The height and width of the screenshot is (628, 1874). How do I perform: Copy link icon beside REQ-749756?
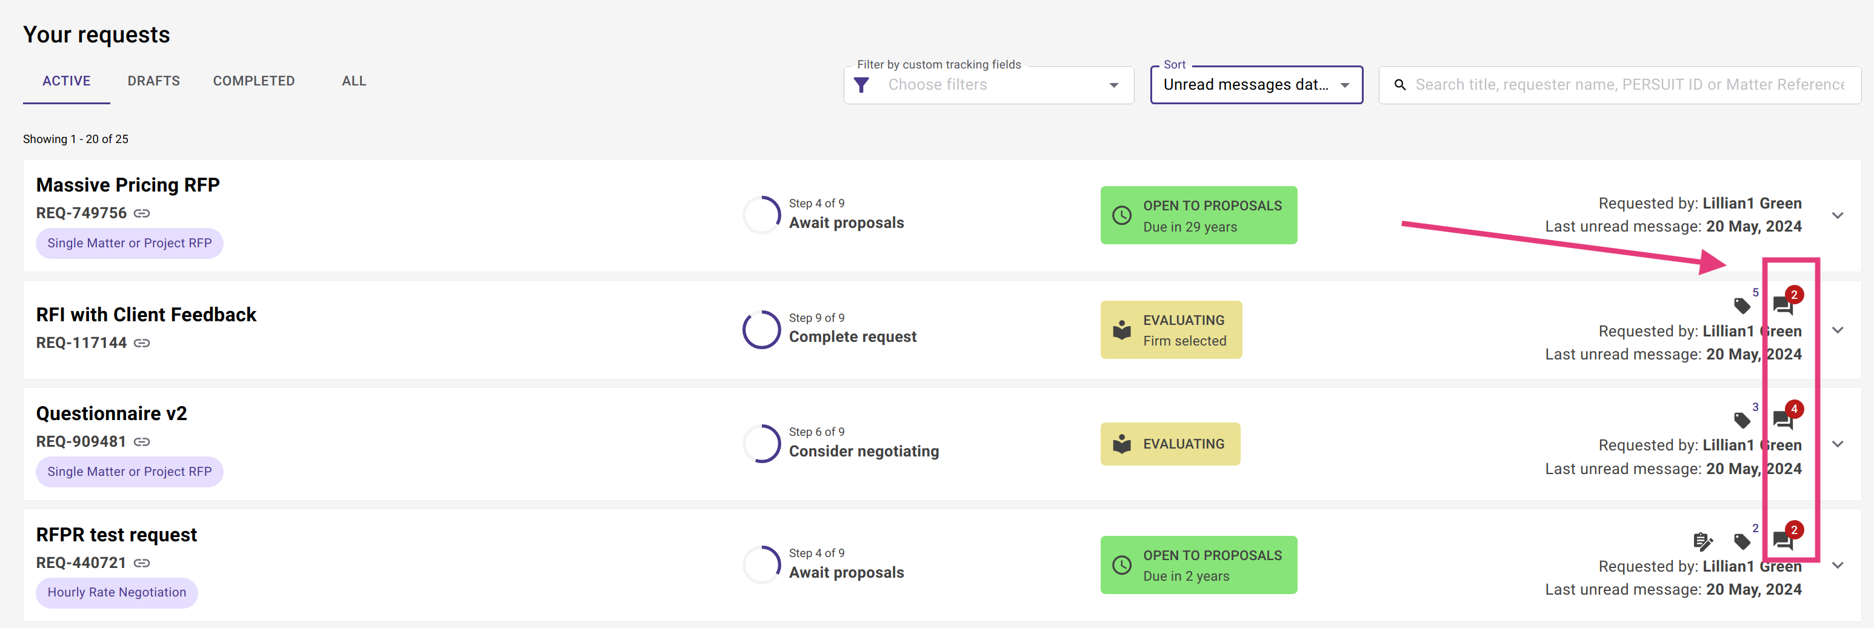click(x=142, y=213)
